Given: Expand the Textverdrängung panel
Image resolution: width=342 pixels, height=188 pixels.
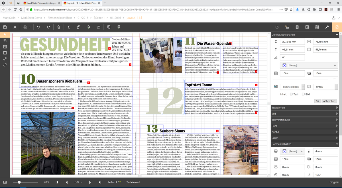Looking at the screenshot, I should [305, 120].
